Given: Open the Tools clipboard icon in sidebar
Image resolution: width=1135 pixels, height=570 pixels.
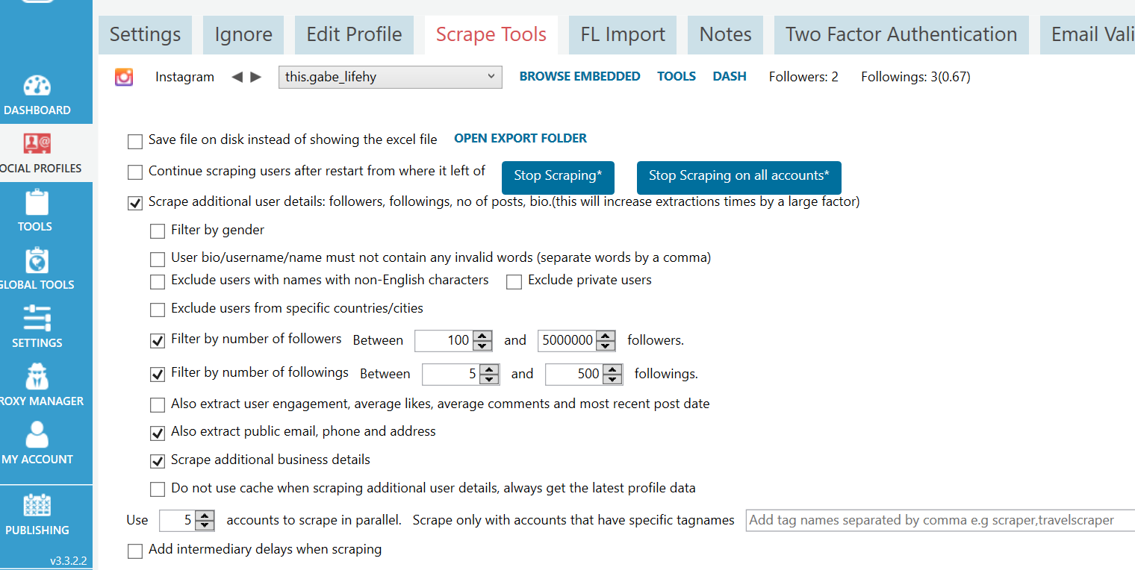Looking at the screenshot, I should pos(37,203).
